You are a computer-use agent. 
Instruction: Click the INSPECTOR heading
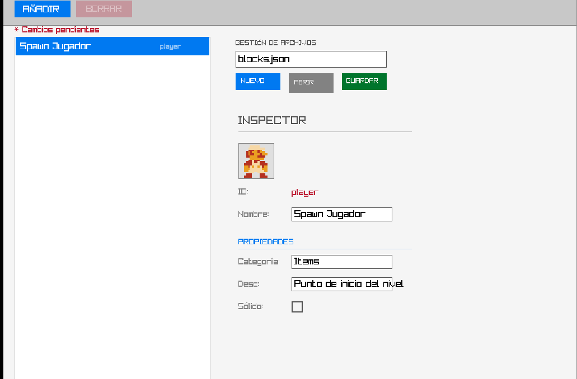(271, 120)
